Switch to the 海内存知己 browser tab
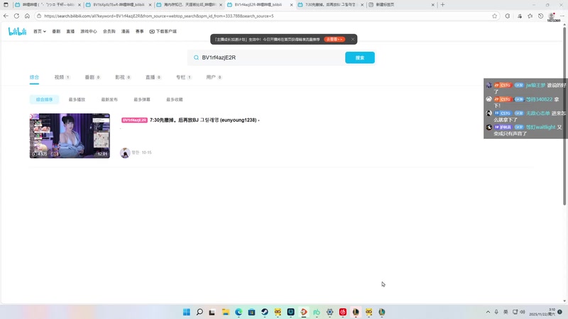The width and height of the screenshot is (568, 319). pyautogui.click(x=189, y=5)
